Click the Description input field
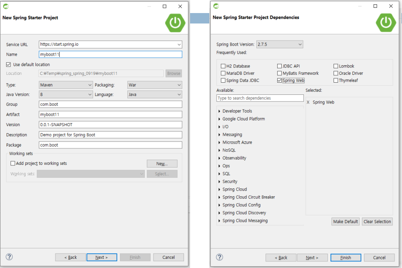Image resolution: width=402 pixels, height=268 pixels. tap(110, 135)
